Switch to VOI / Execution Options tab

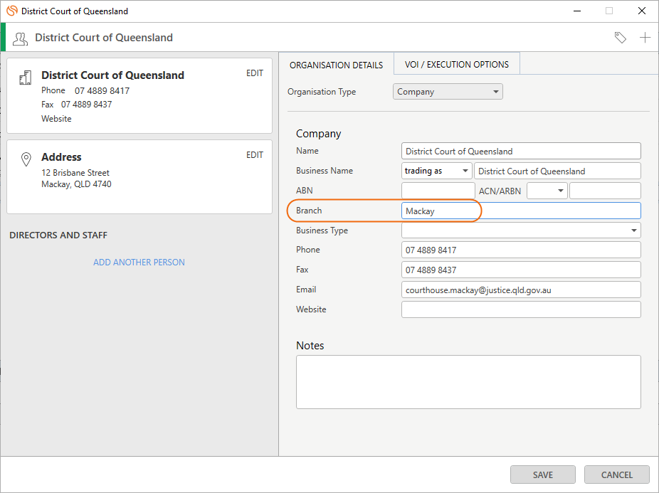pyautogui.click(x=456, y=64)
